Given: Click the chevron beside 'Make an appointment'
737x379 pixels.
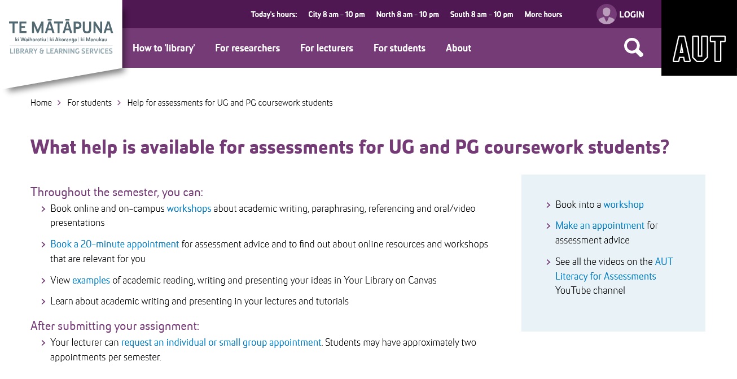Looking at the screenshot, I should click(x=548, y=225).
